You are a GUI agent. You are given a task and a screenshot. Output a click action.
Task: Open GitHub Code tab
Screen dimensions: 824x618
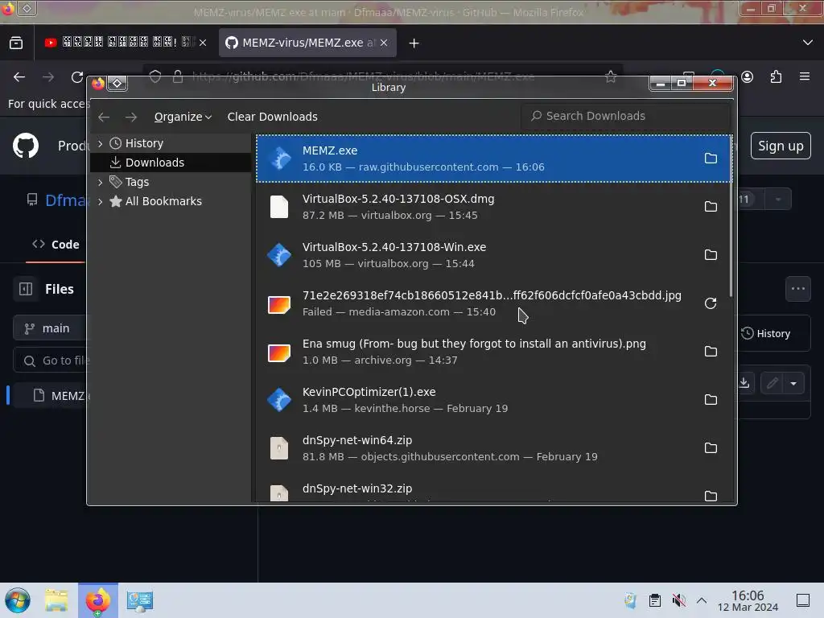click(56, 245)
